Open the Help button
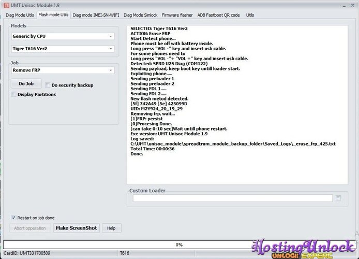The height and width of the screenshot is (259, 359). pos(111,228)
